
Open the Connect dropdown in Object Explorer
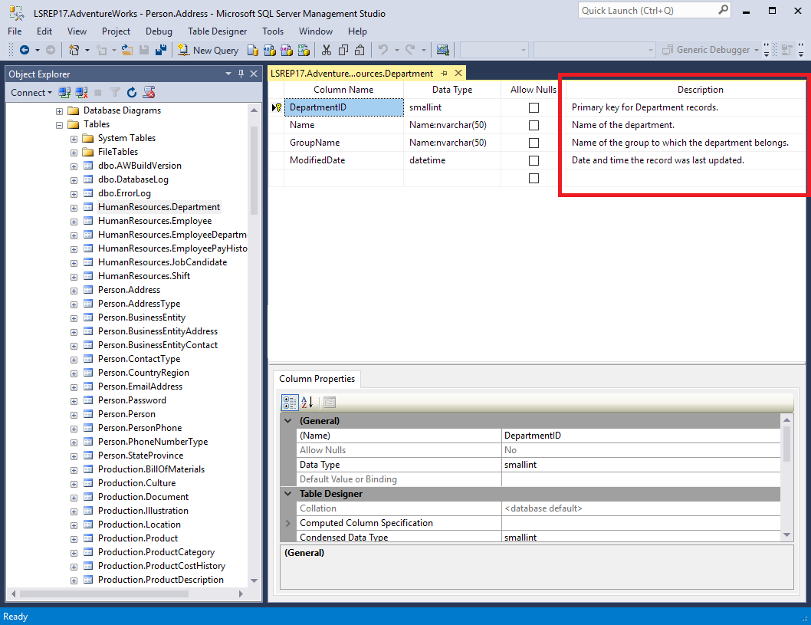(31, 92)
